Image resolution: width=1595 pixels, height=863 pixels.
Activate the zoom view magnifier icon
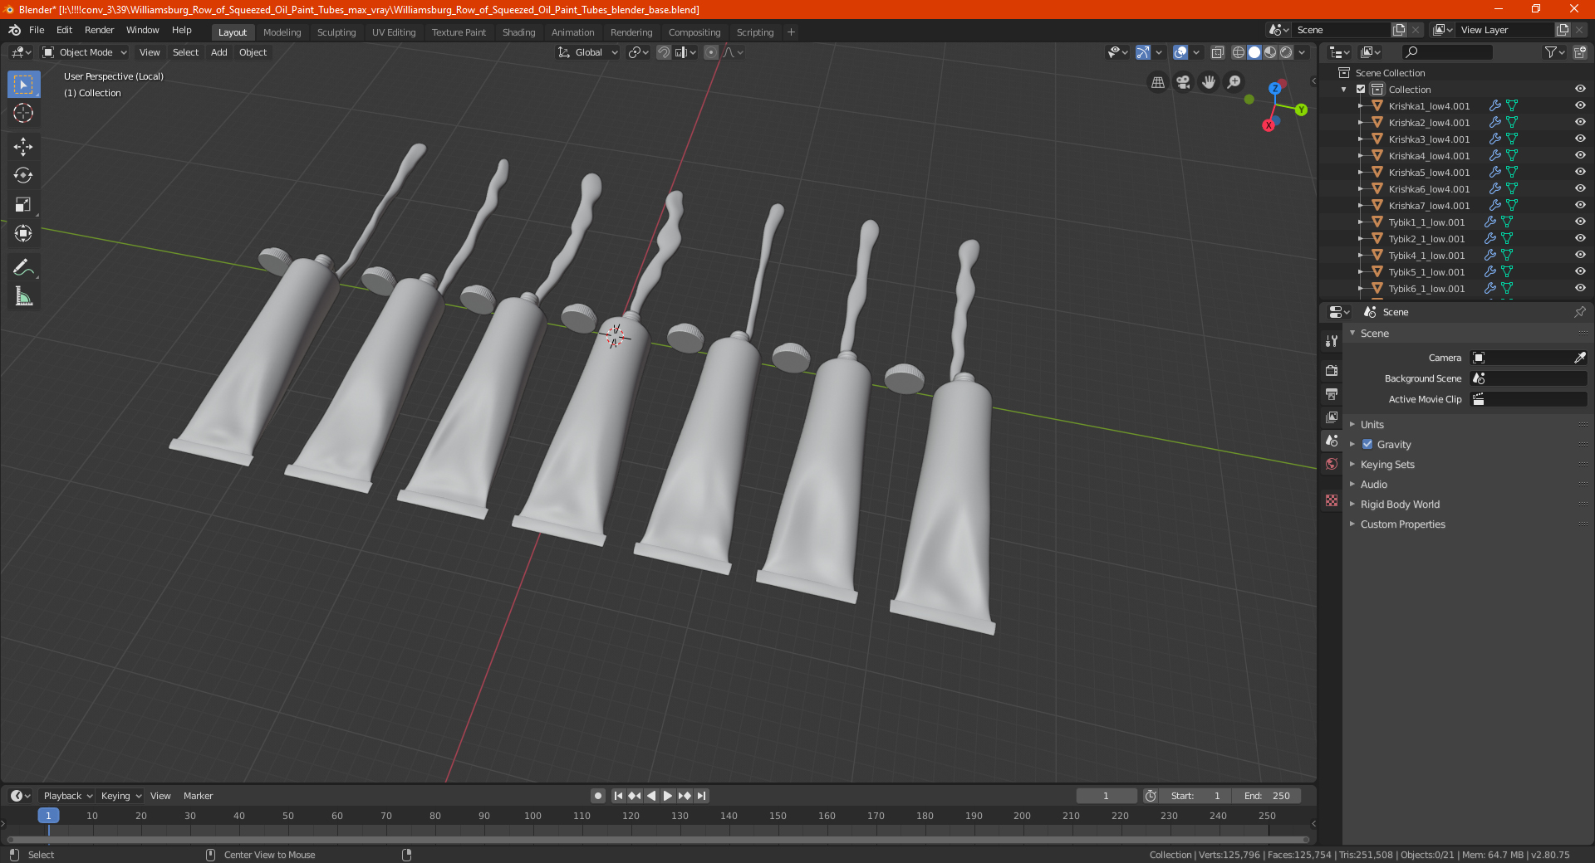tap(1234, 82)
